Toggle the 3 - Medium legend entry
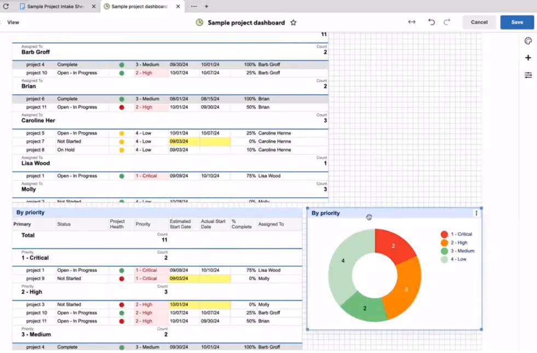Viewport: 537px width, 353px height. [x=458, y=251]
